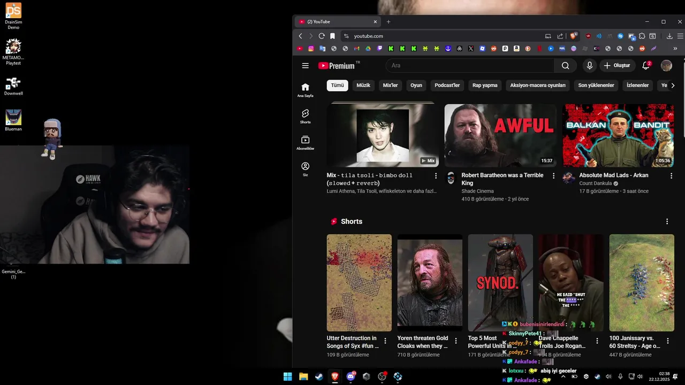This screenshot has width=685, height=385.
Task: Click the search magnifier button
Action: click(x=565, y=66)
